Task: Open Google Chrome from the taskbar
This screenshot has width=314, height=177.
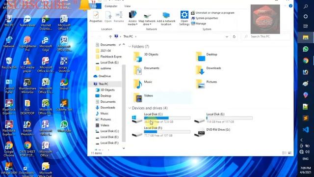Action: 306,60
